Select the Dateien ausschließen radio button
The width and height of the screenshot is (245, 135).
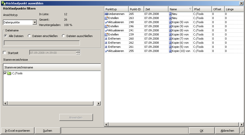tap(63, 36)
